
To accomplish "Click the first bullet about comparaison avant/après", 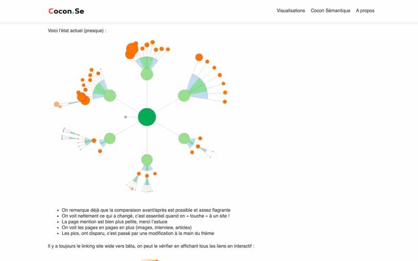I will (x=146, y=210).
